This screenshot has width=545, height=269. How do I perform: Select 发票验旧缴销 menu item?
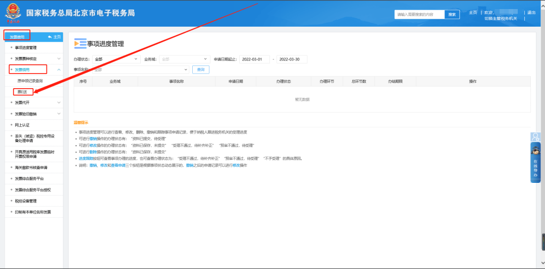click(x=26, y=114)
